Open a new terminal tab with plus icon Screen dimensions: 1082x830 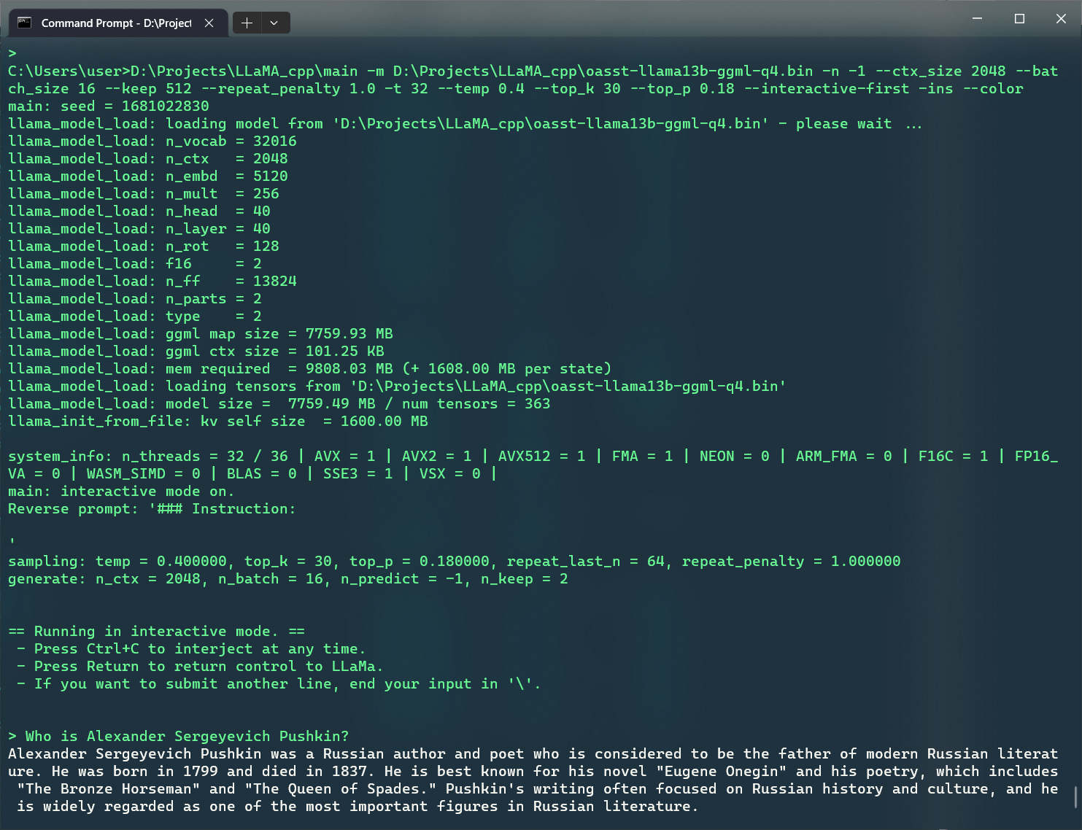click(247, 23)
